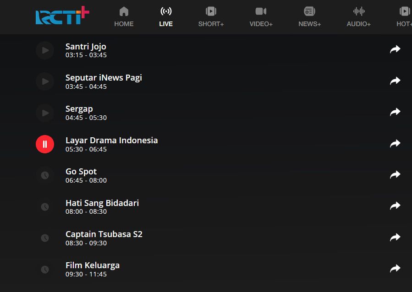Go to the VIDEO+ section
412x292 pixels.
[x=261, y=17]
